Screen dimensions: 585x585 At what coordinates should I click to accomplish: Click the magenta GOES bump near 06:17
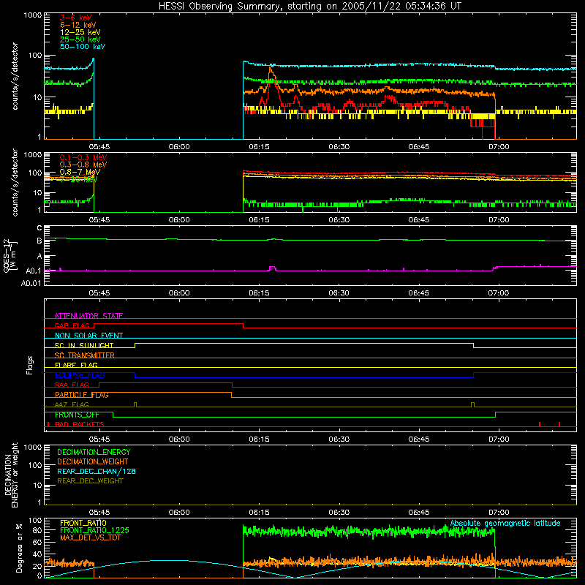pos(272,268)
